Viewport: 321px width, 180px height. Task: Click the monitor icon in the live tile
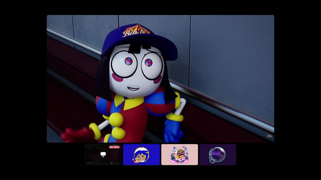[103, 154]
